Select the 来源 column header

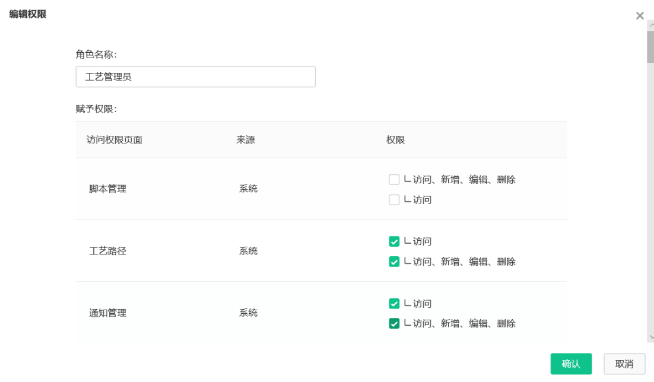click(x=246, y=140)
